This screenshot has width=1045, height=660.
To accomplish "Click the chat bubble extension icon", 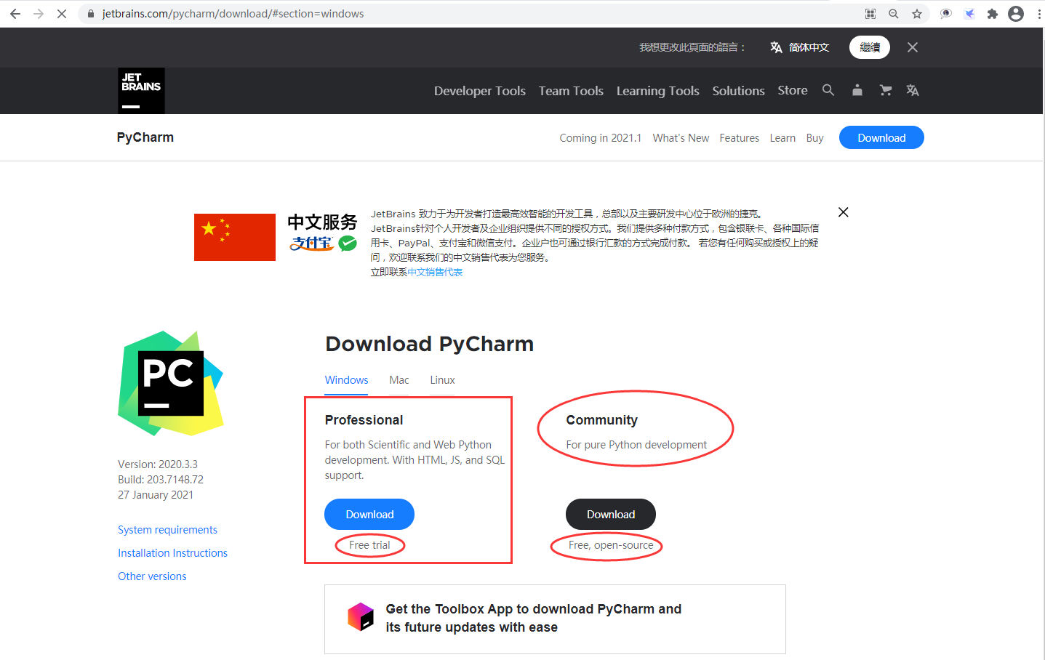I will [946, 14].
